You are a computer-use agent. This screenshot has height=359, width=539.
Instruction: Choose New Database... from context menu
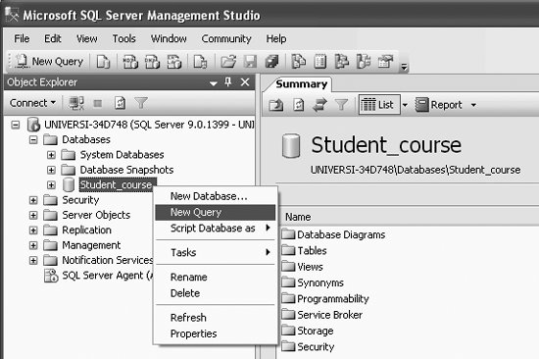216,196
